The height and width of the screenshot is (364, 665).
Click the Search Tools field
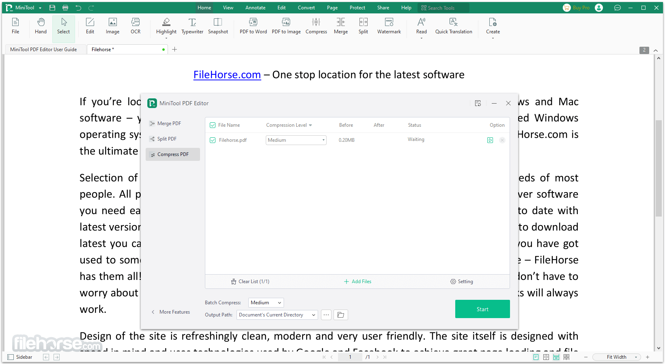pyautogui.click(x=443, y=8)
